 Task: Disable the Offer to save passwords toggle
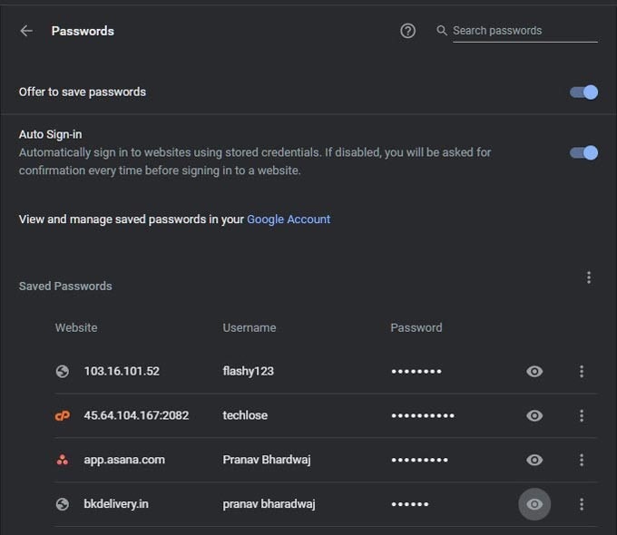[x=584, y=92]
